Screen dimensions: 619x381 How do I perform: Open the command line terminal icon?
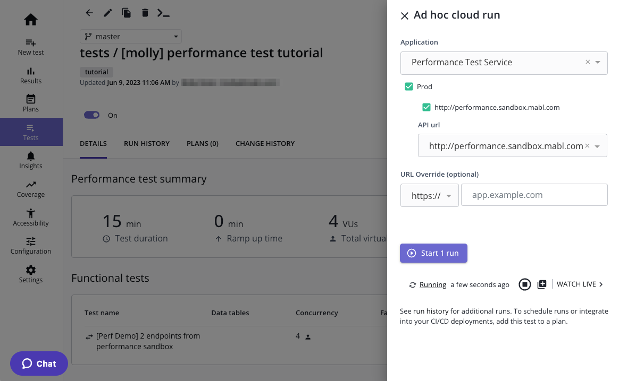163,13
